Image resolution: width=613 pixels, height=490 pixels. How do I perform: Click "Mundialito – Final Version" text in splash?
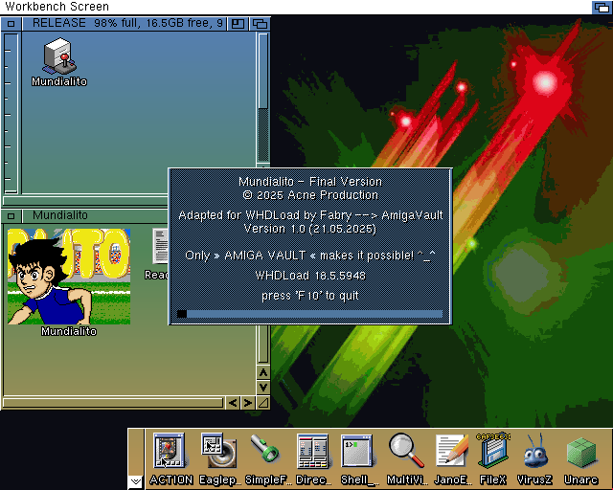click(310, 182)
